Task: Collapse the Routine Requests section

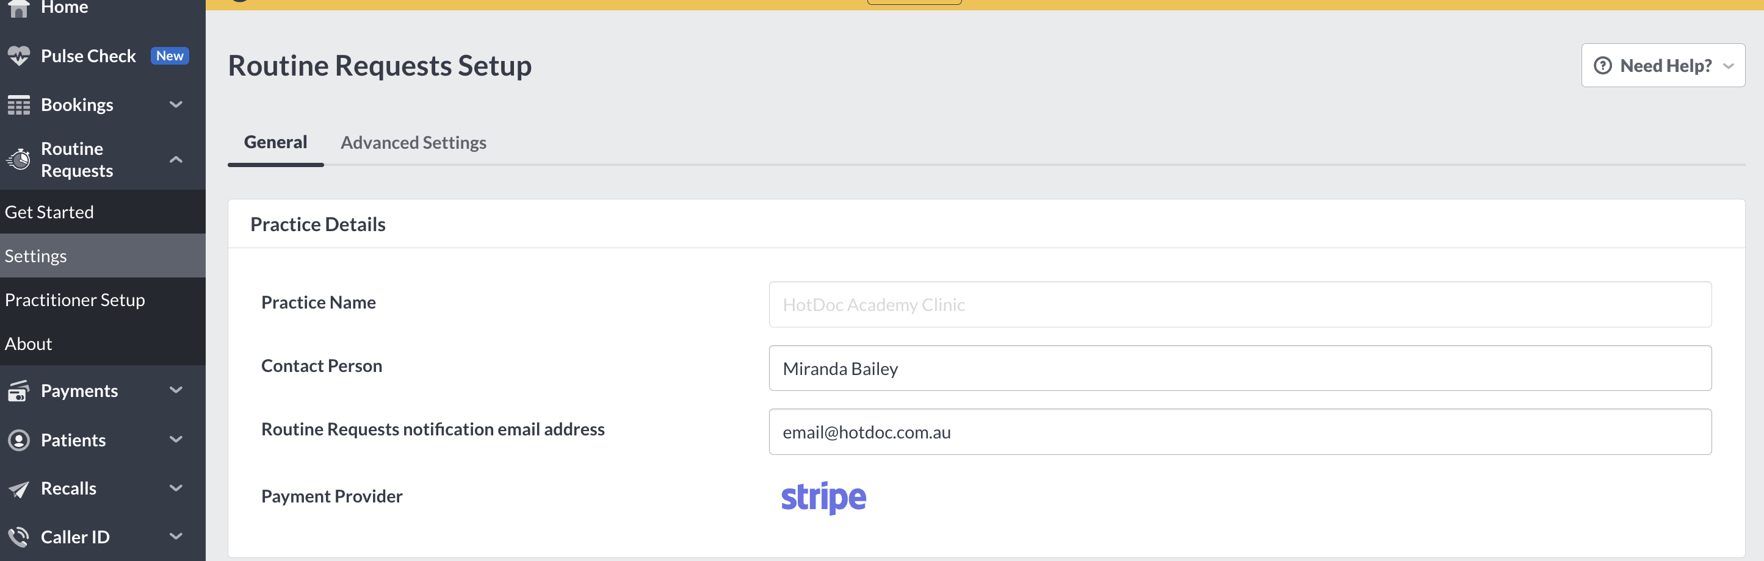Action: pyautogui.click(x=176, y=159)
